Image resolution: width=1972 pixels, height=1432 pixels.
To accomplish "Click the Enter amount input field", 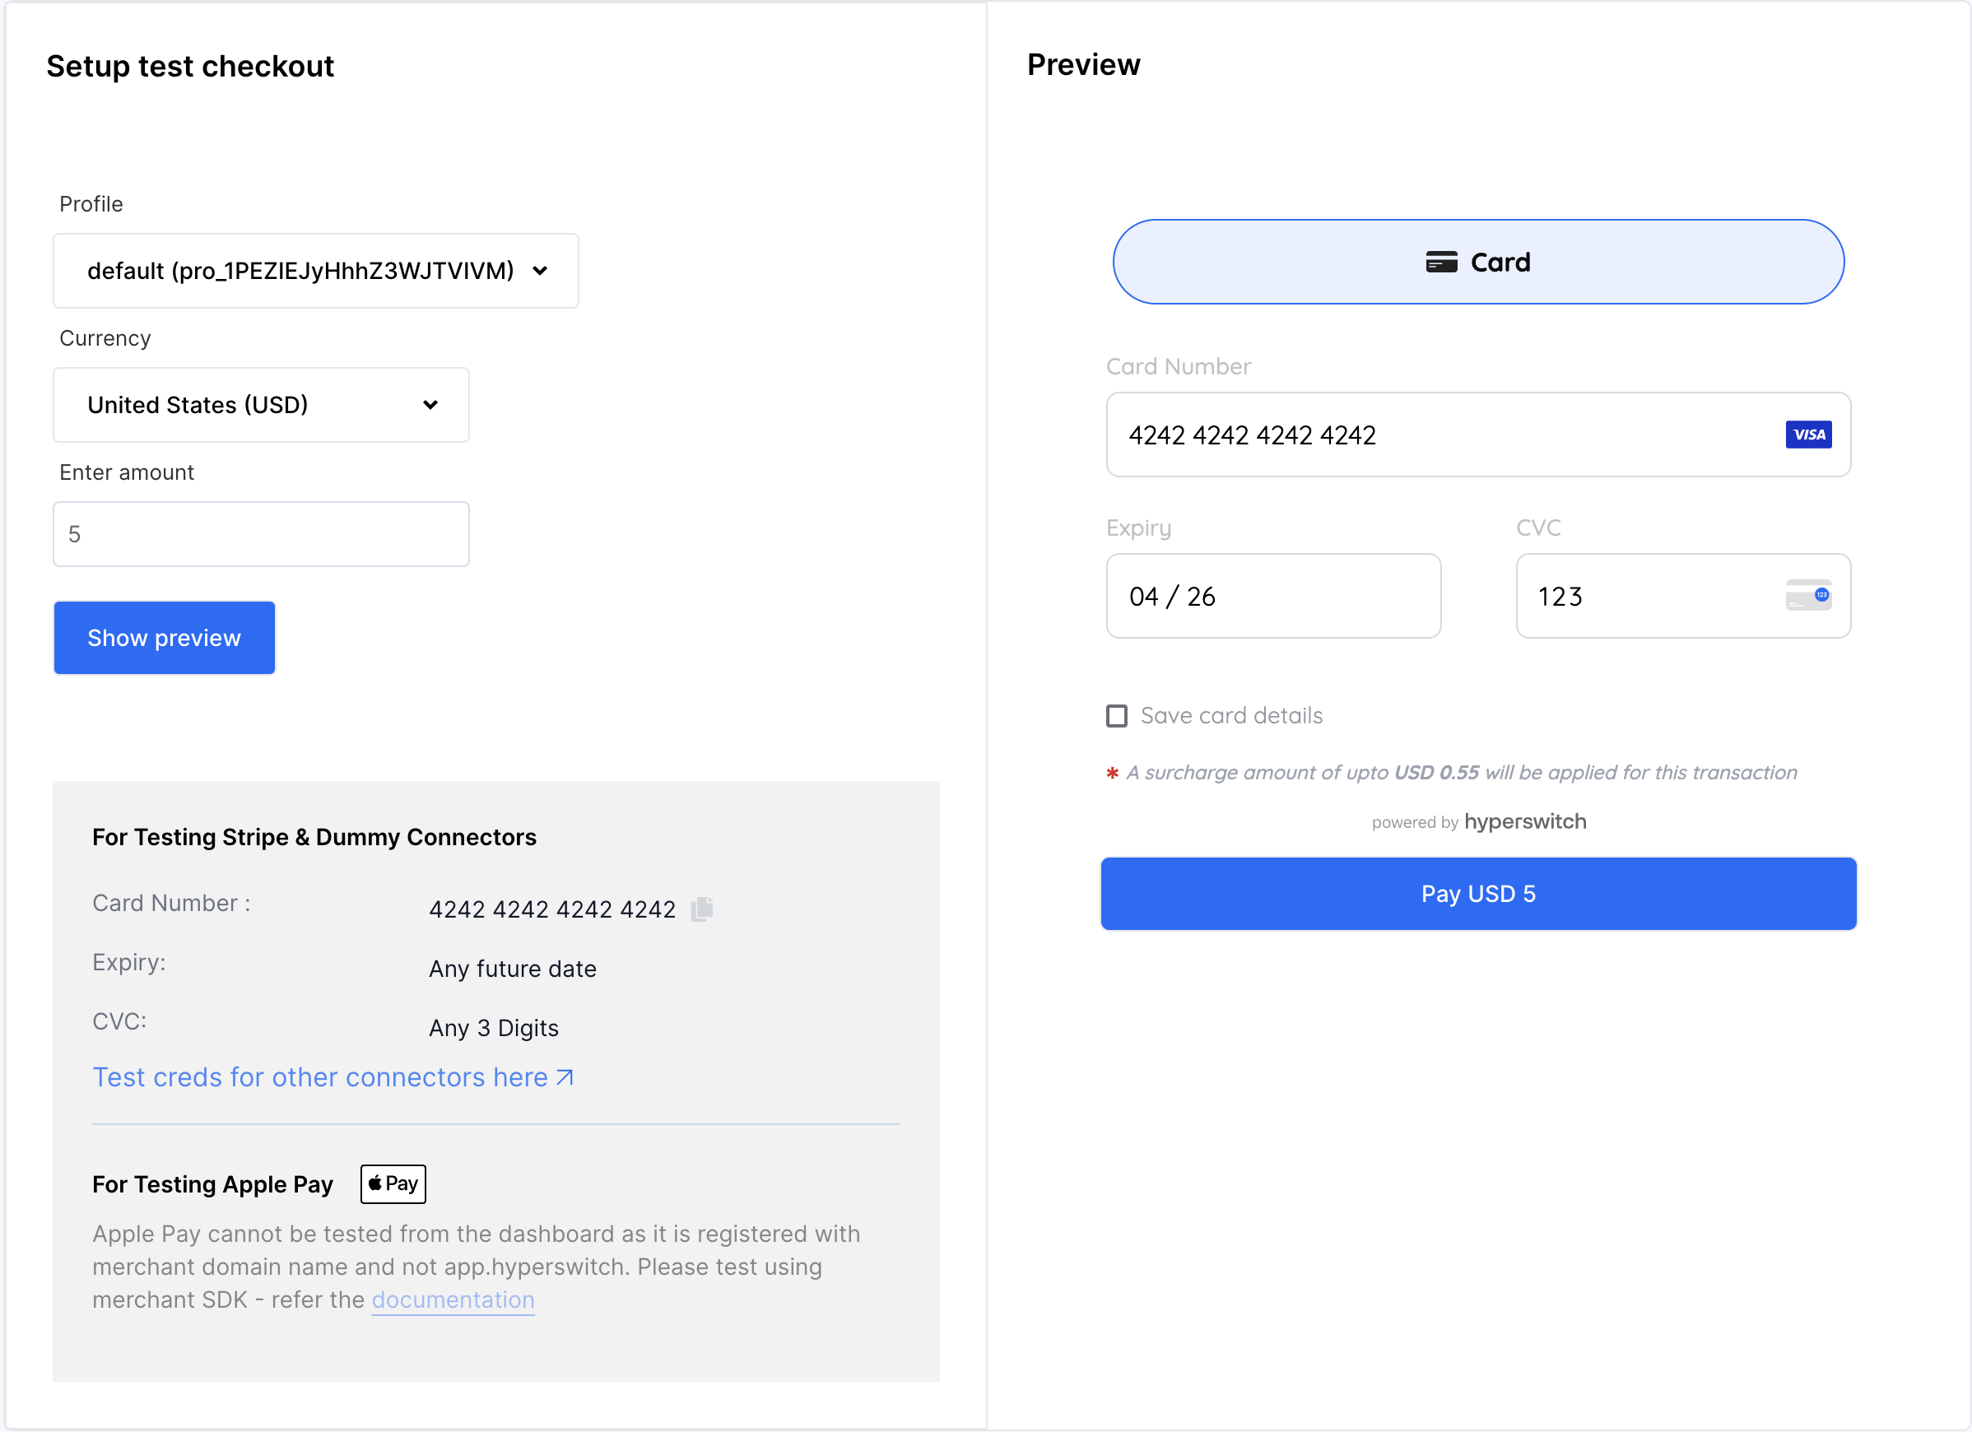I will 260,533.
